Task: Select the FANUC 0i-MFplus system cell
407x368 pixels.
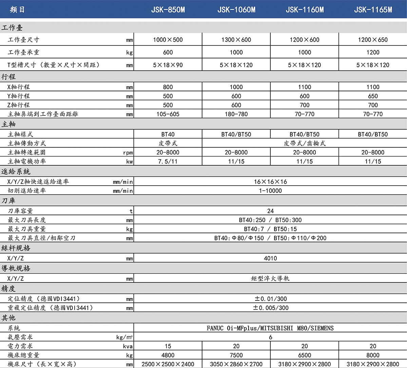Action: (x=270, y=328)
